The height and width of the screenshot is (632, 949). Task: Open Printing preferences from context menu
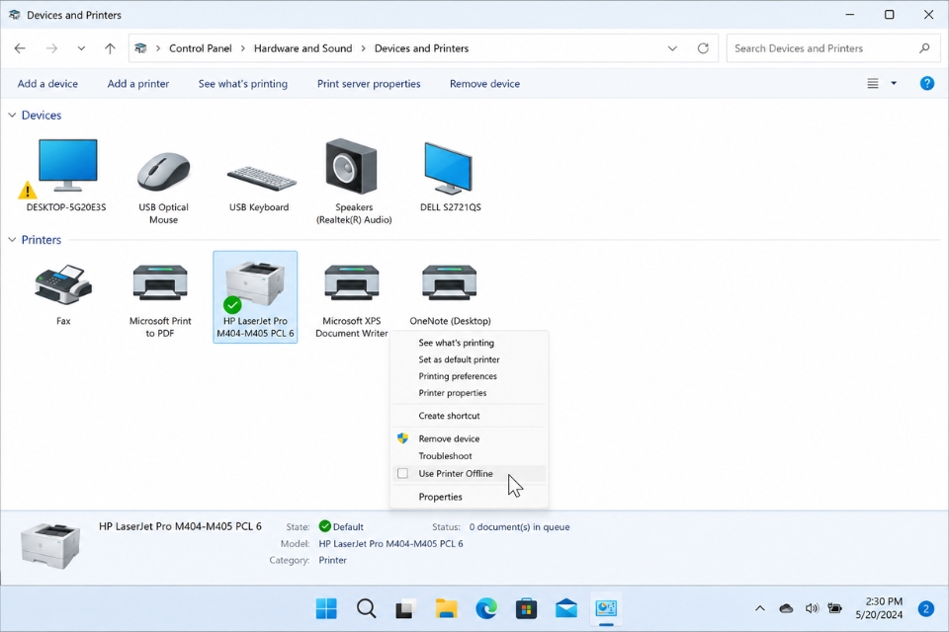(458, 376)
